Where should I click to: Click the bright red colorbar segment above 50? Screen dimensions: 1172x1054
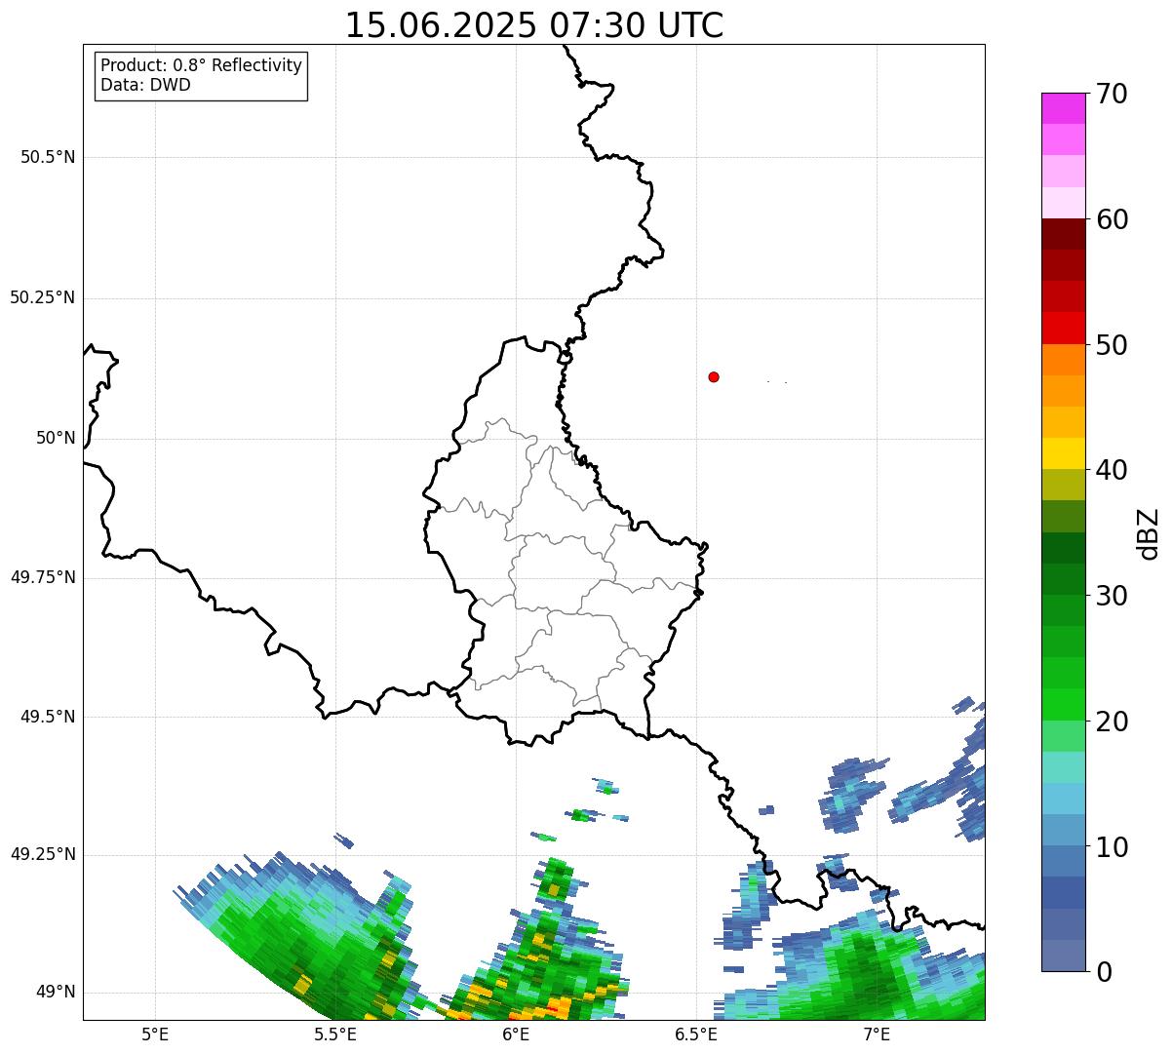tap(1063, 328)
